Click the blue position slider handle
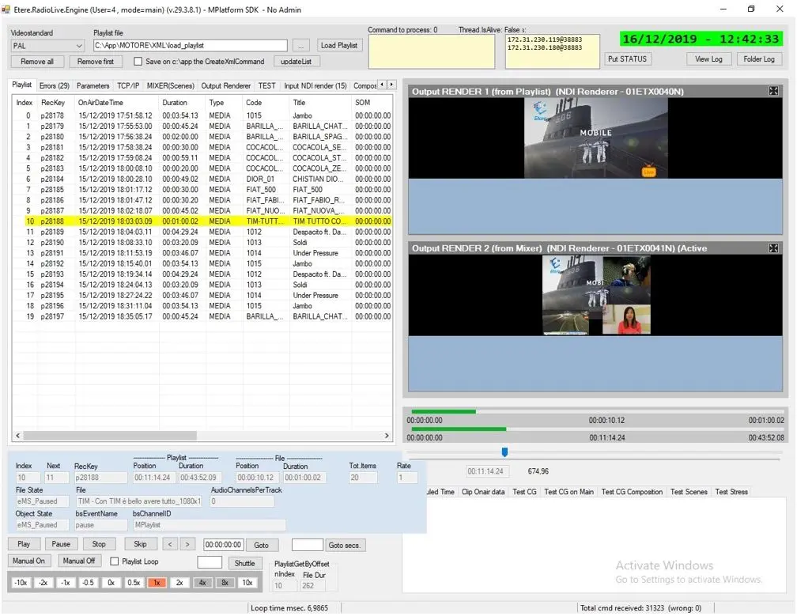797x616 pixels. pos(504,452)
